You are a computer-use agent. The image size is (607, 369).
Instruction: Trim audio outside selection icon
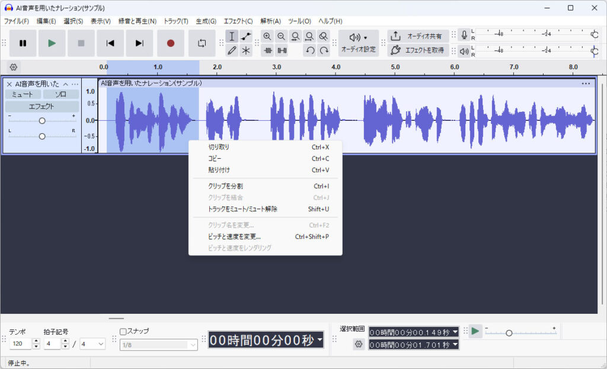[x=268, y=50]
